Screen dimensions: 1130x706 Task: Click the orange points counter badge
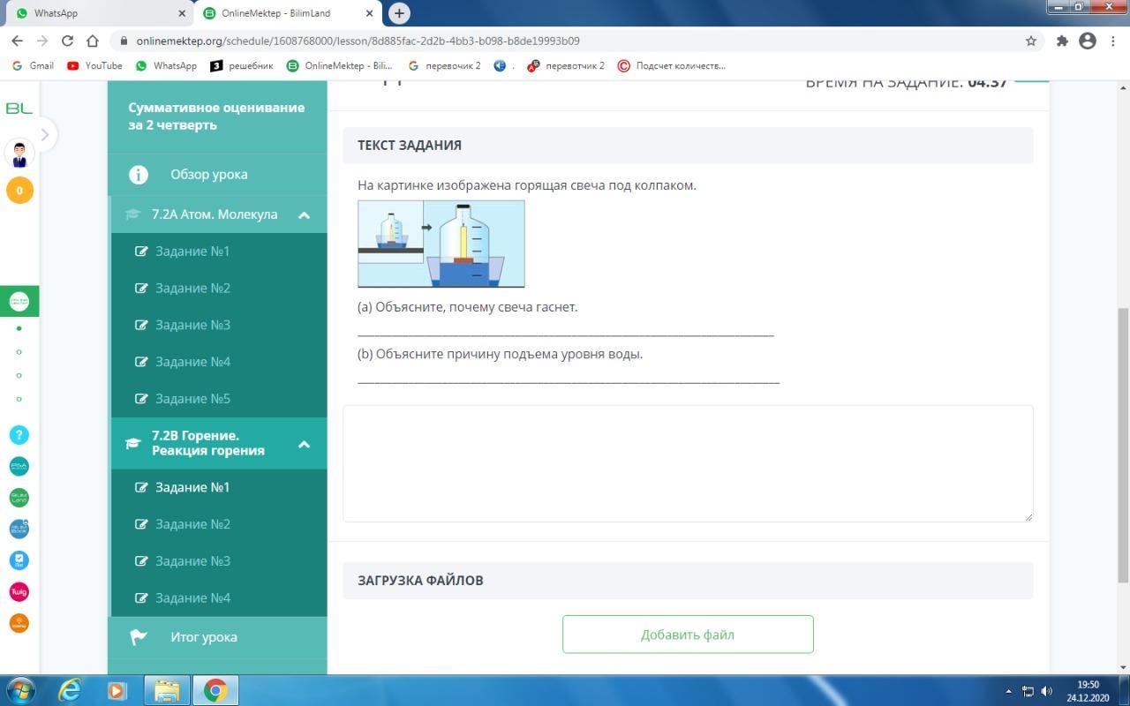click(19, 191)
